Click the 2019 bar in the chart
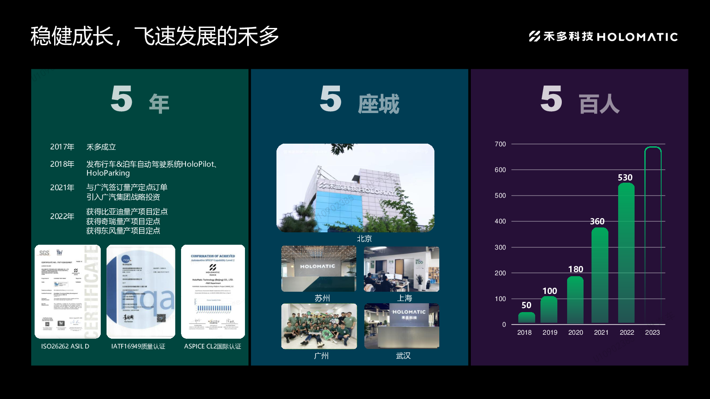Image resolution: width=710 pixels, height=399 pixels. click(549, 310)
